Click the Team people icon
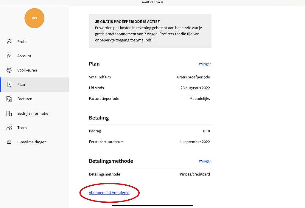Image resolution: width=305 pixels, height=208 pixels. [9, 128]
